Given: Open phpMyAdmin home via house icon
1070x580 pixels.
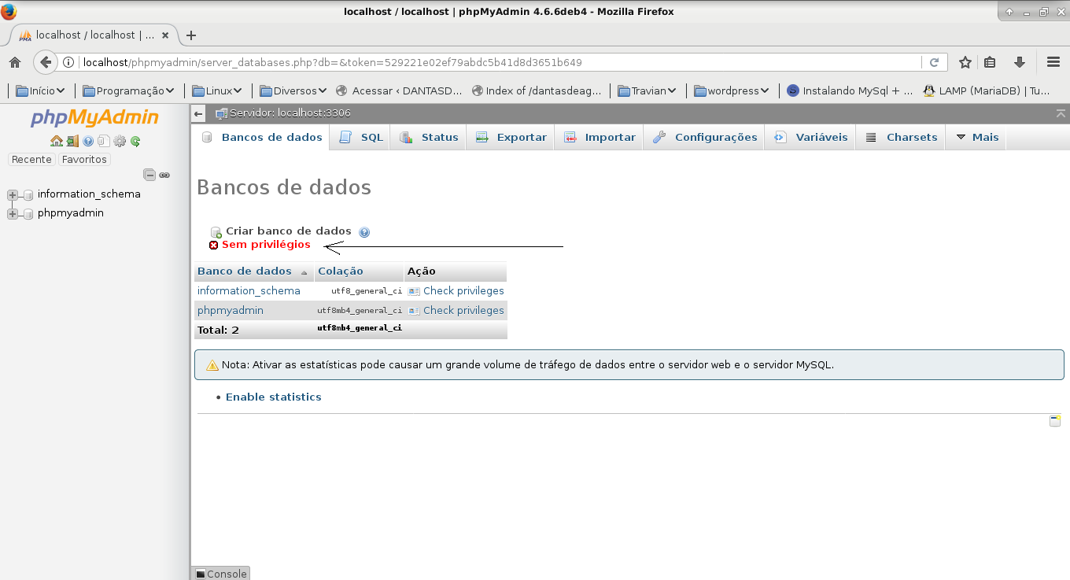Looking at the screenshot, I should pos(56,141).
